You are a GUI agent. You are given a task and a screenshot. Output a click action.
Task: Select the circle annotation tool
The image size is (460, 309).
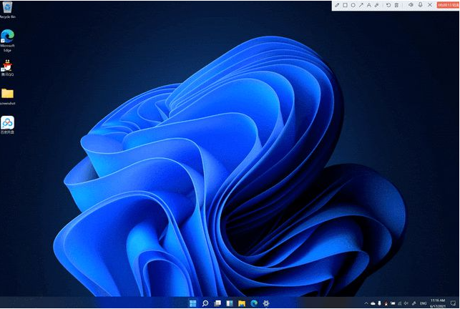353,5
